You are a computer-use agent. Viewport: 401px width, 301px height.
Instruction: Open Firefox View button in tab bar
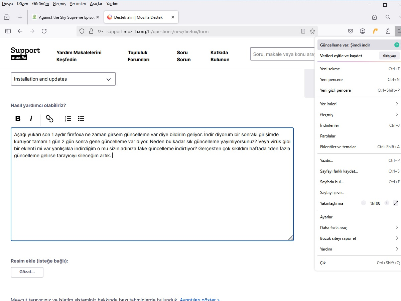click(7, 17)
